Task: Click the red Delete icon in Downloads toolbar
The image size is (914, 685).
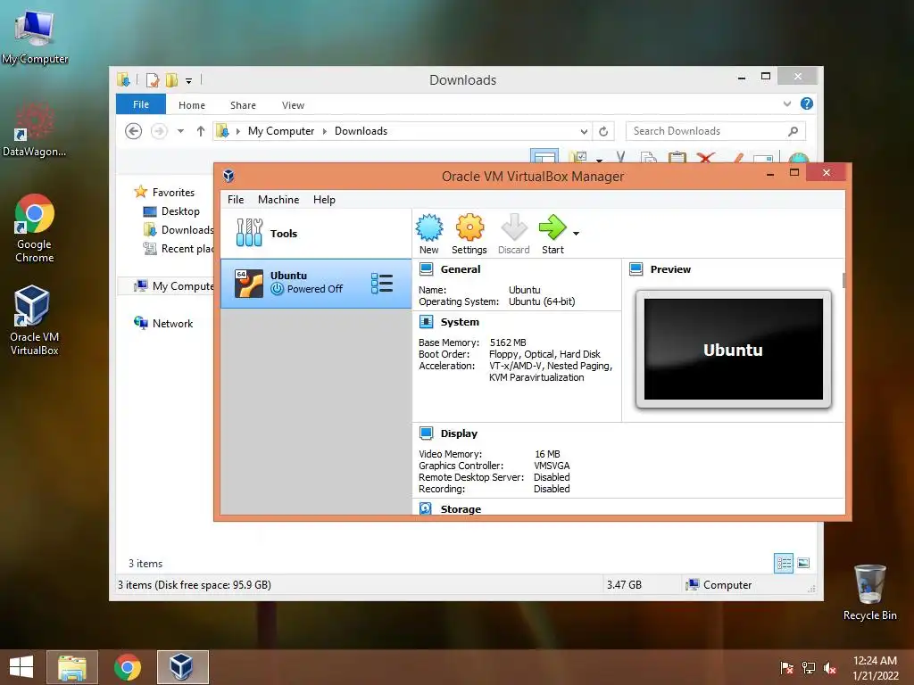Action: click(705, 157)
